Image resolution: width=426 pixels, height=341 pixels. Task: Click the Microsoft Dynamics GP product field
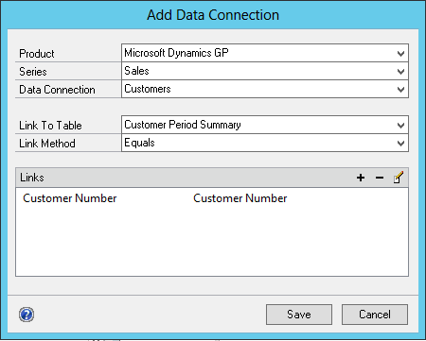265,53
